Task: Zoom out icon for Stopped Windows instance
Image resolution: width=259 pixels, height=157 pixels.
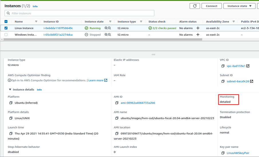Action: [109, 35]
